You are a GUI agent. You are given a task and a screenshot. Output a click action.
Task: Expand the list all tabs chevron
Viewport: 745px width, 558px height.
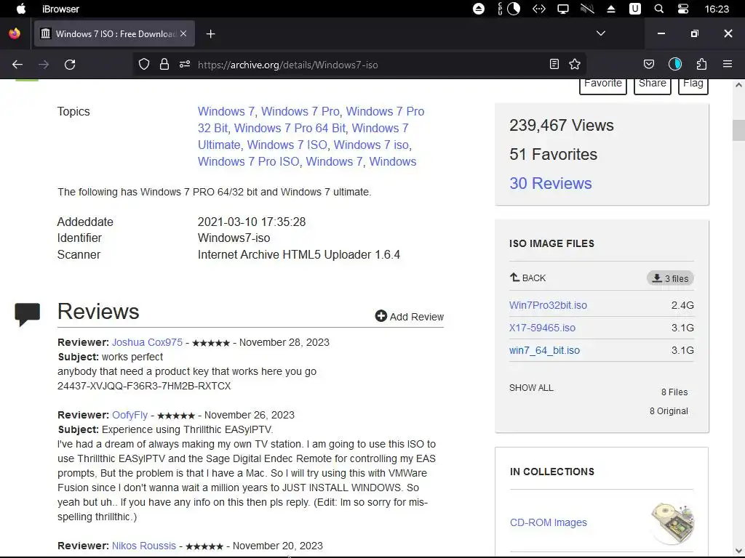601,33
